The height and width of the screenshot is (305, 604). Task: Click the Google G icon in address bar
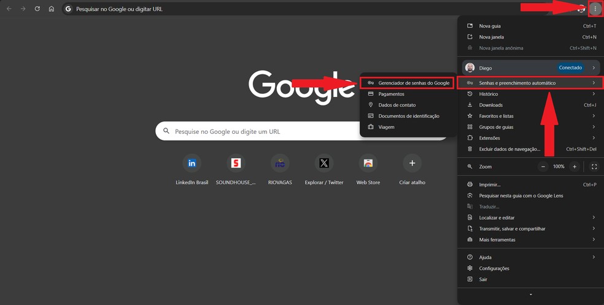point(68,9)
